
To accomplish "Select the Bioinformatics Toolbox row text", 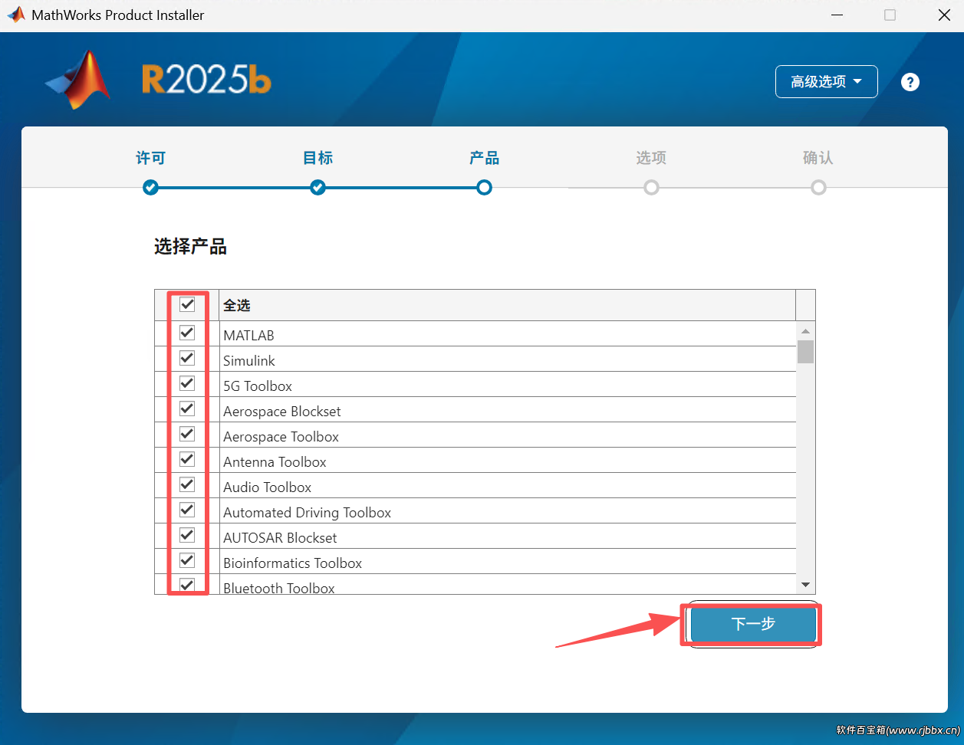I will coord(293,563).
